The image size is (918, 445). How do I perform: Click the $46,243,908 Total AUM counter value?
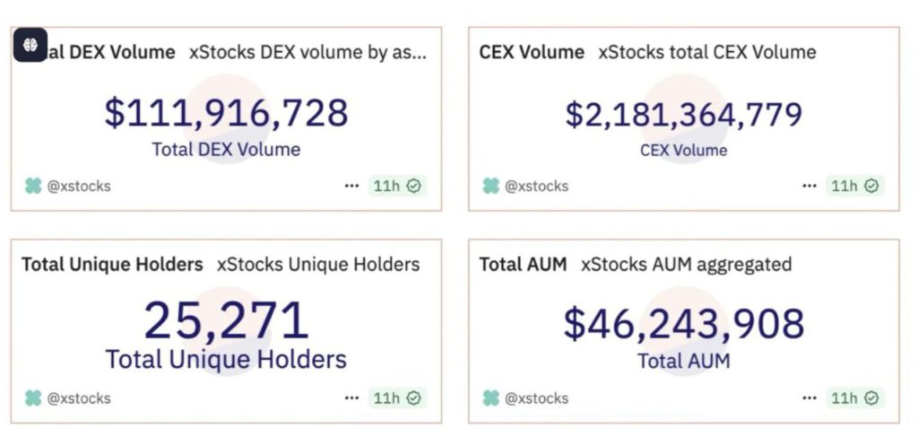pos(683,324)
